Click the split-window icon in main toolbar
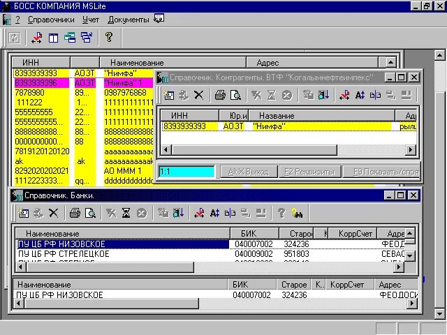The height and width of the screenshot is (335, 447). [53, 38]
